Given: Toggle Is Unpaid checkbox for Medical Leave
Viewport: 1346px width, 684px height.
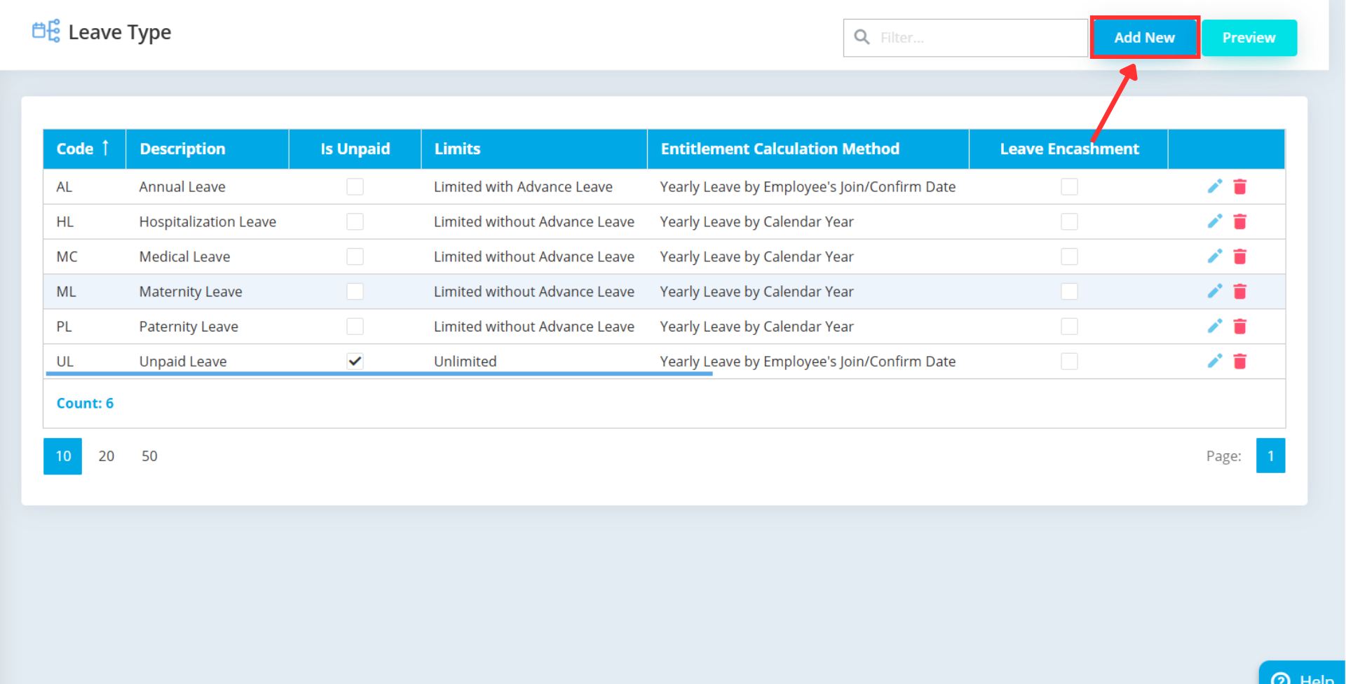Looking at the screenshot, I should [x=355, y=256].
